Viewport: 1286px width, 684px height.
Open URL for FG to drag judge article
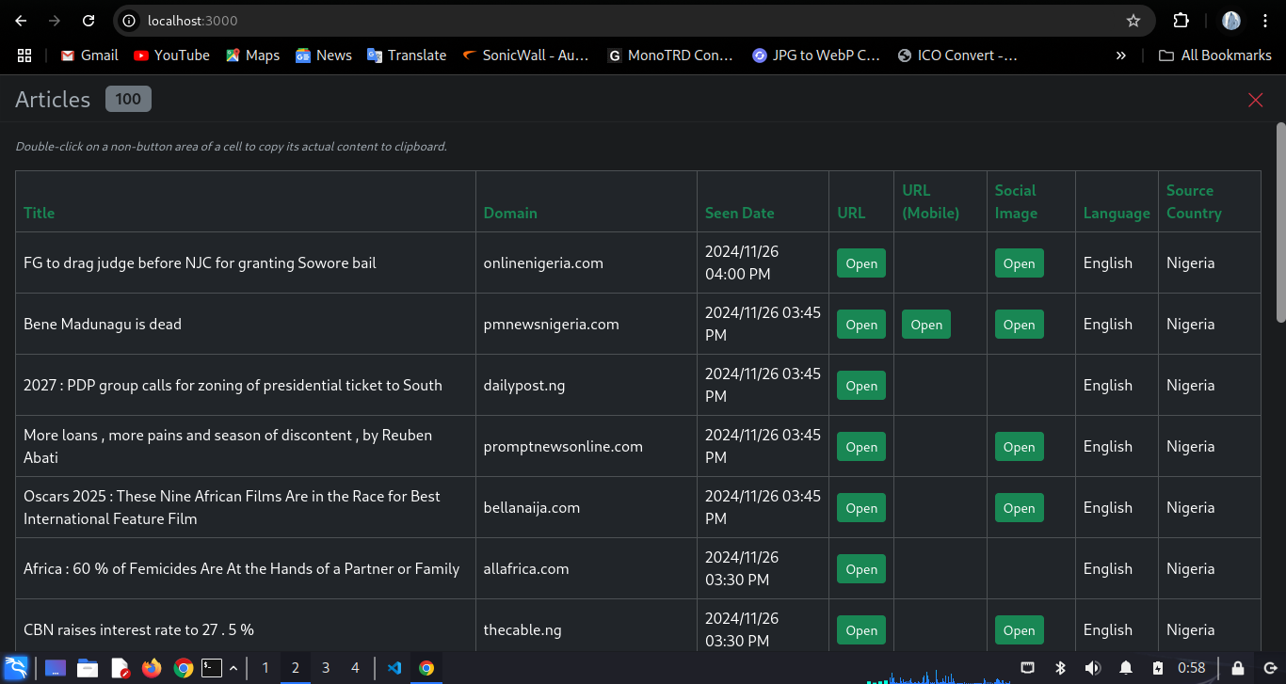tap(861, 263)
